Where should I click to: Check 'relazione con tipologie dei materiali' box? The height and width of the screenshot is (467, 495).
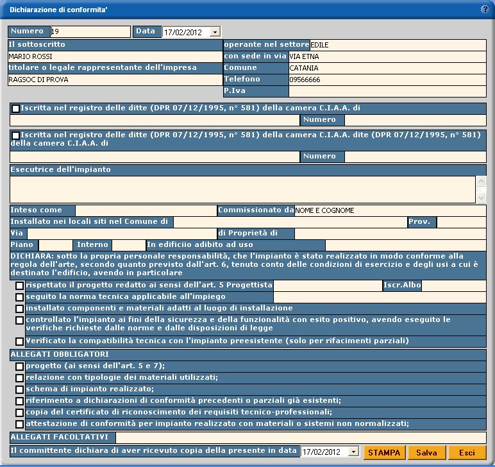(20, 378)
